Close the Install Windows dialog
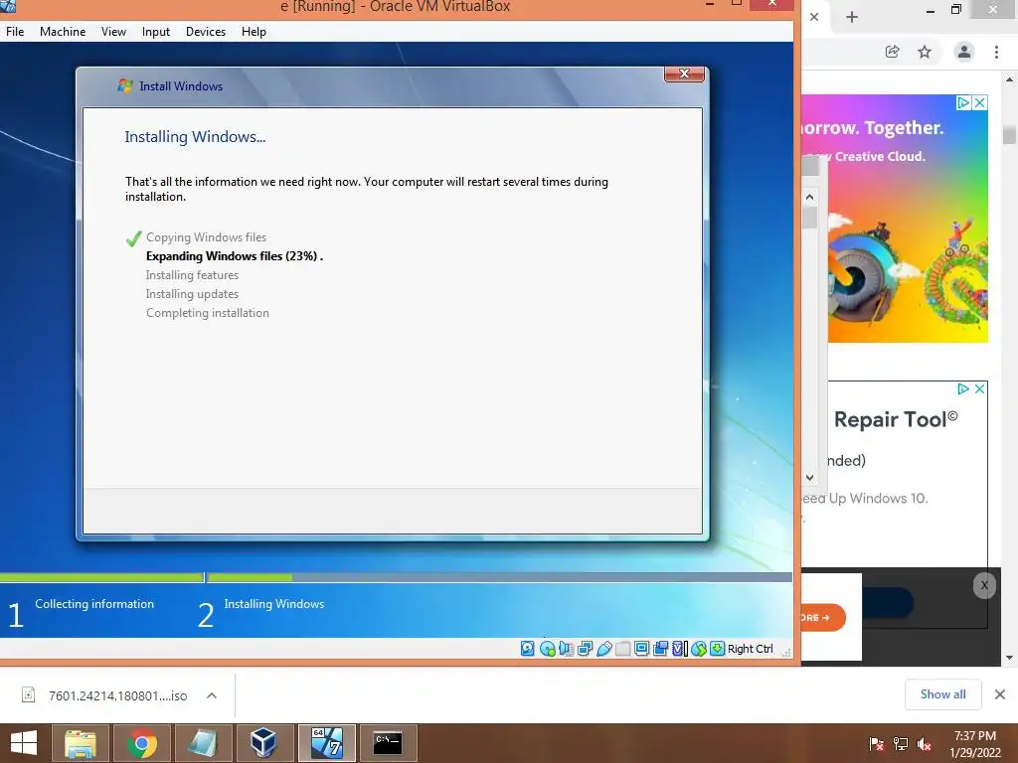 pos(684,74)
